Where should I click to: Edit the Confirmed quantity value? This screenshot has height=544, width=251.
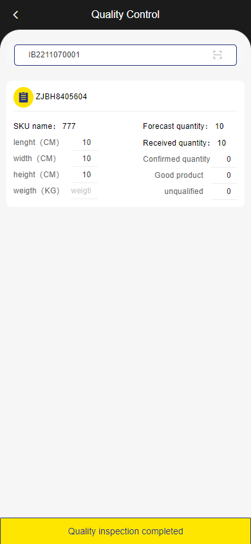(x=224, y=159)
